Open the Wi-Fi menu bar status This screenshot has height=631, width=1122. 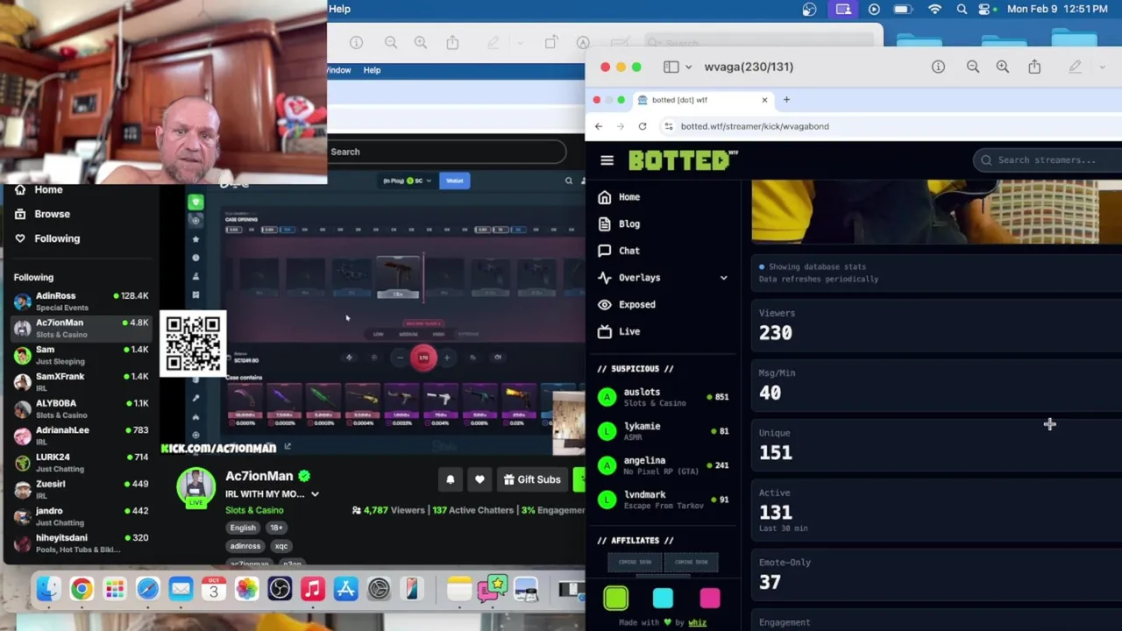934,9
